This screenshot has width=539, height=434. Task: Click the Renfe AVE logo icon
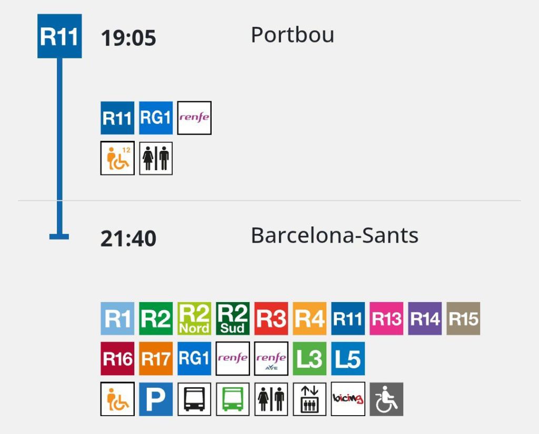[271, 358]
